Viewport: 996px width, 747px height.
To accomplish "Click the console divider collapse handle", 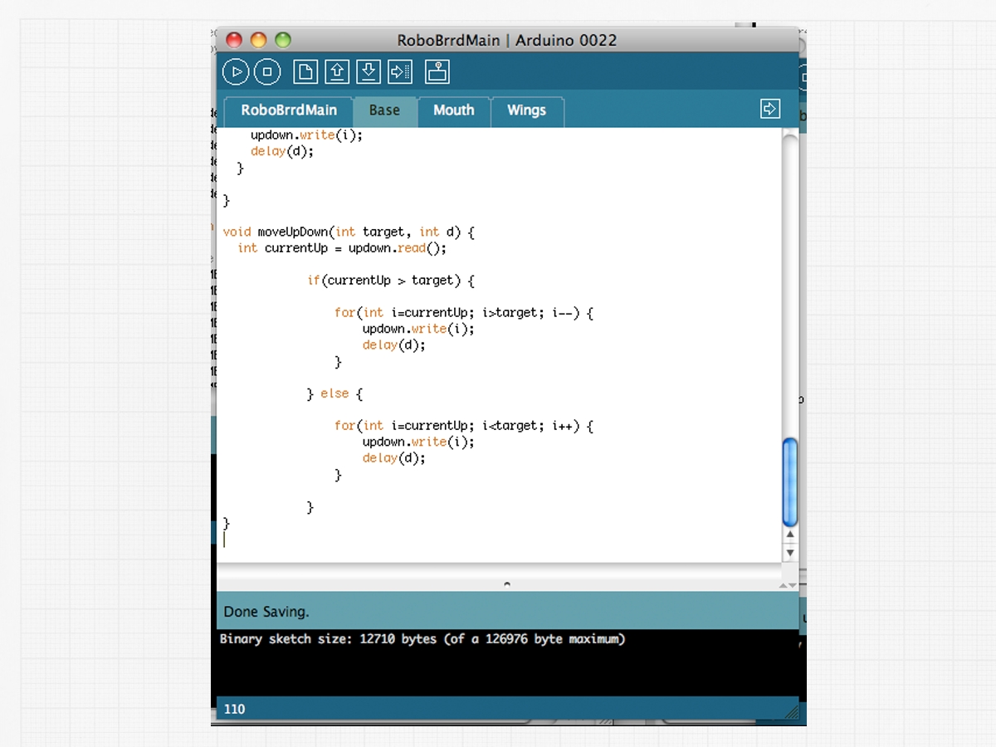I will point(507,585).
